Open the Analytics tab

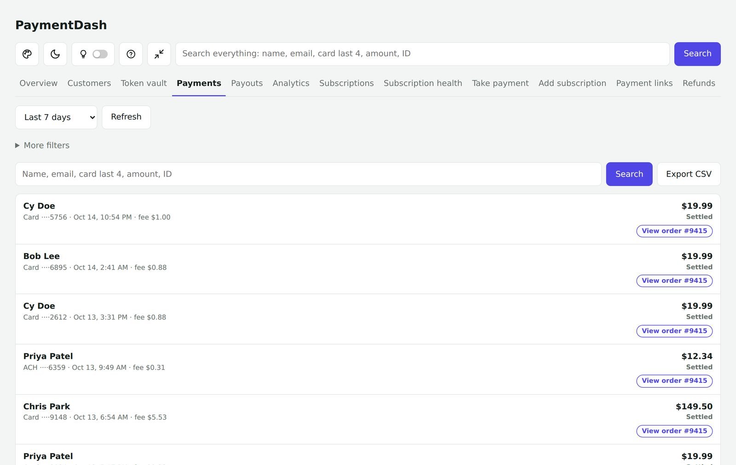coord(291,83)
